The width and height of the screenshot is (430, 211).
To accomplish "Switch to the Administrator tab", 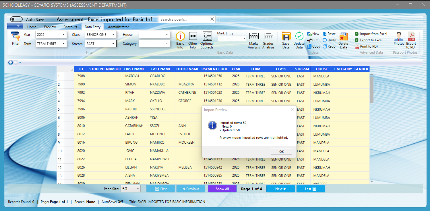I will (118, 26).
